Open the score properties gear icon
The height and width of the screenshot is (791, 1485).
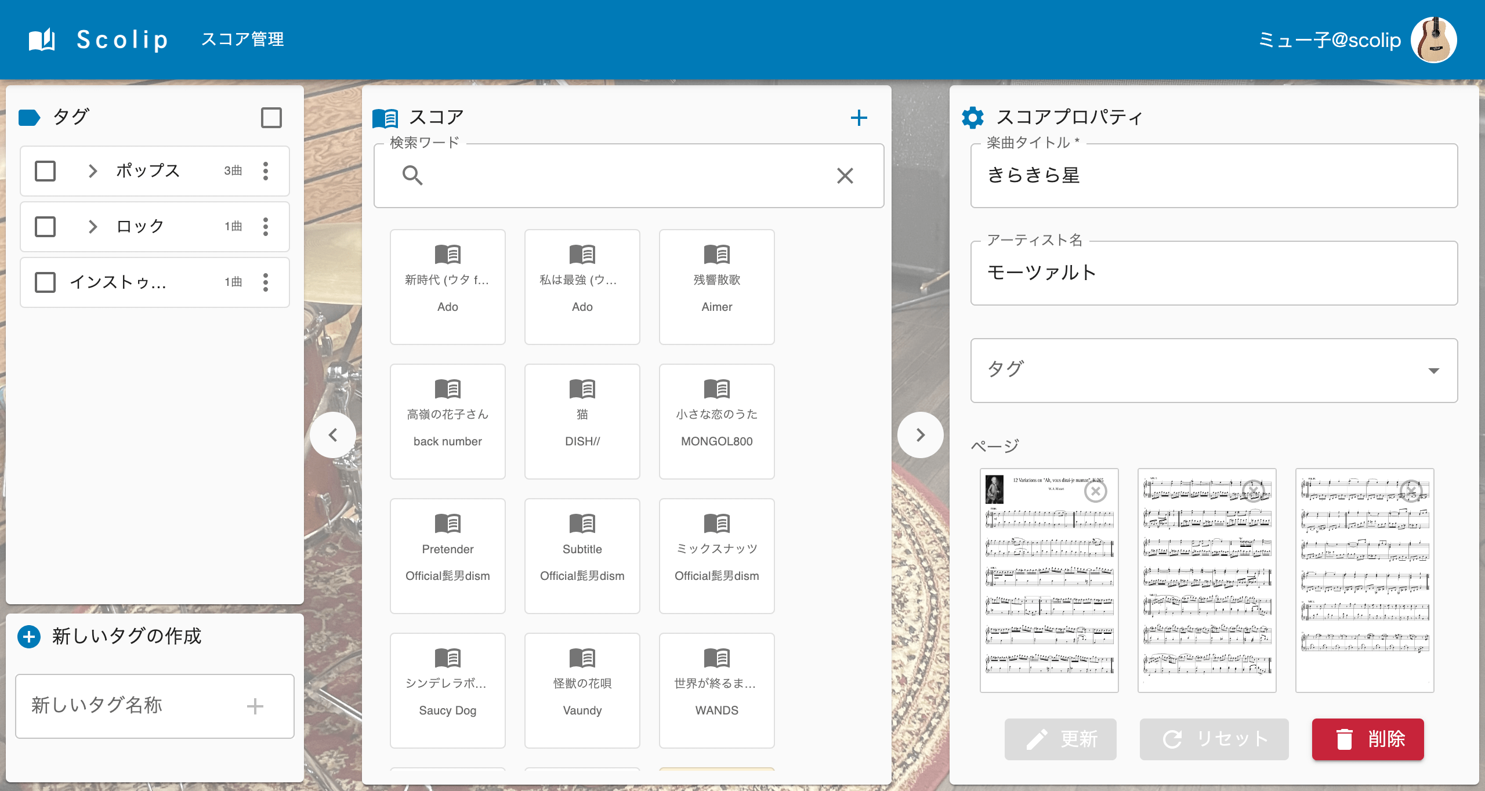[975, 117]
